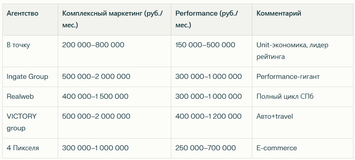Click the "Полный цикл СПб" comment cell
The image size is (355, 160).
click(x=285, y=96)
